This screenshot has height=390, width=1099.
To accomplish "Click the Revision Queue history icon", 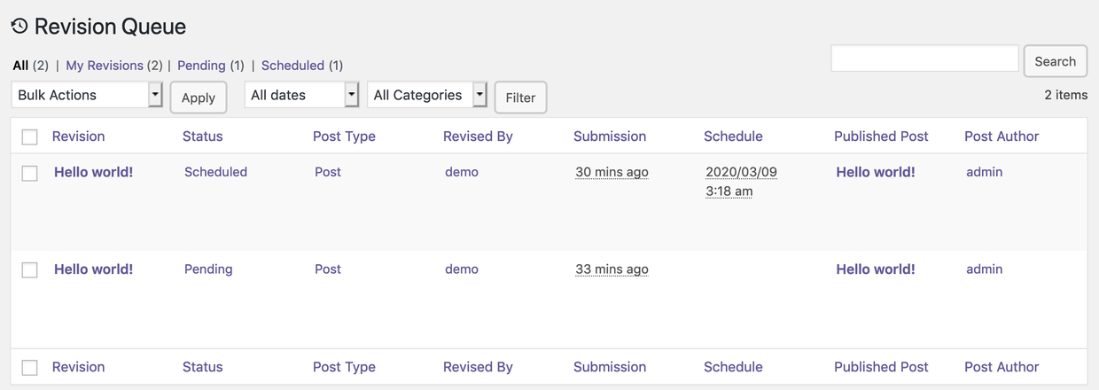I will (x=19, y=27).
